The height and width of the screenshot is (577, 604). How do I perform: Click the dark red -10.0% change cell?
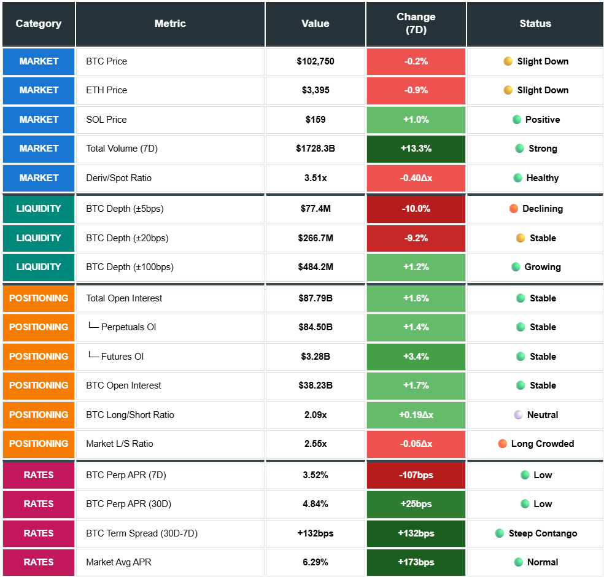[x=416, y=209]
